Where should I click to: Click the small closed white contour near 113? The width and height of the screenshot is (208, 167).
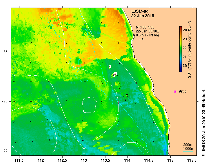(x=89, y=105)
